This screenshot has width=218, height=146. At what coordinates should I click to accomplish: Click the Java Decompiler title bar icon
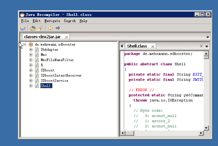tap(22, 14)
